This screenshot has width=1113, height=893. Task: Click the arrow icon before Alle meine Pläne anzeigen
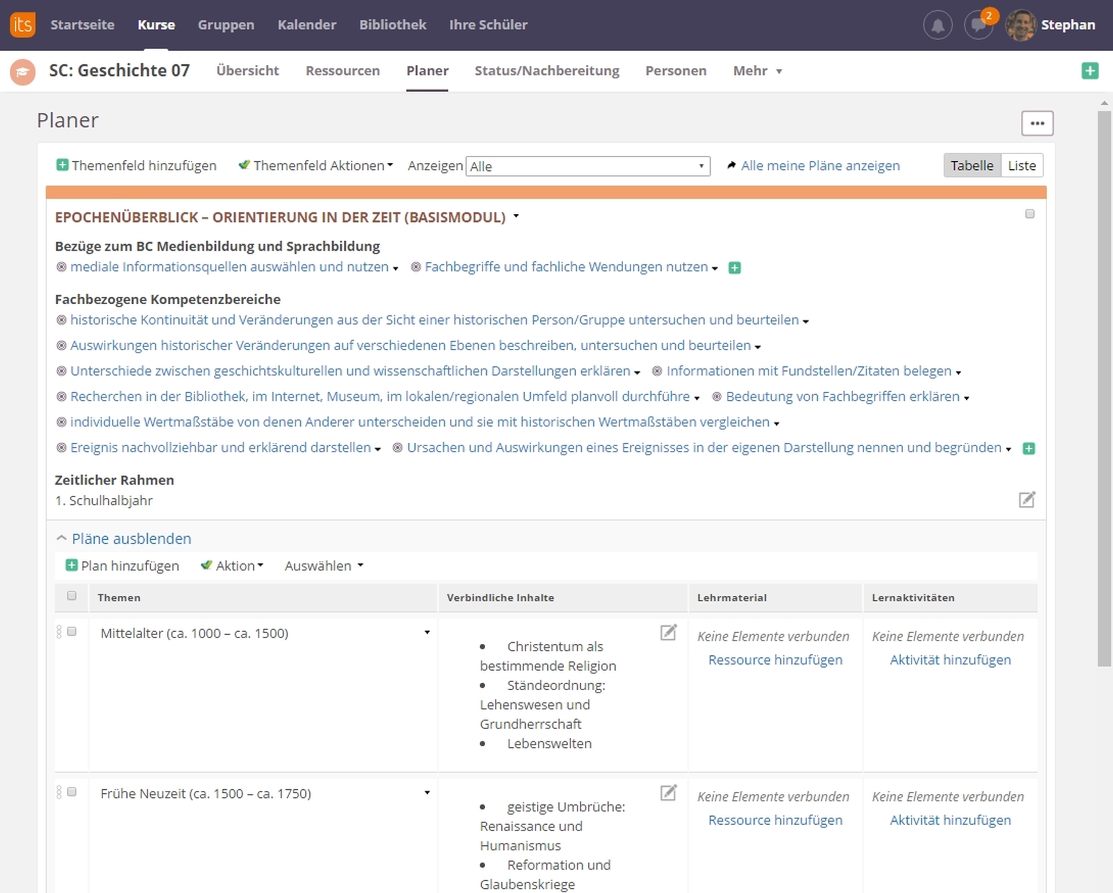tap(732, 165)
